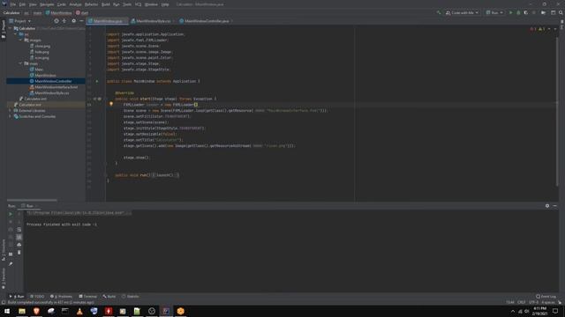Image resolution: width=565 pixels, height=317 pixels.
Task: Open the TODO tool window tab
Action: click(x=37, y=297)
